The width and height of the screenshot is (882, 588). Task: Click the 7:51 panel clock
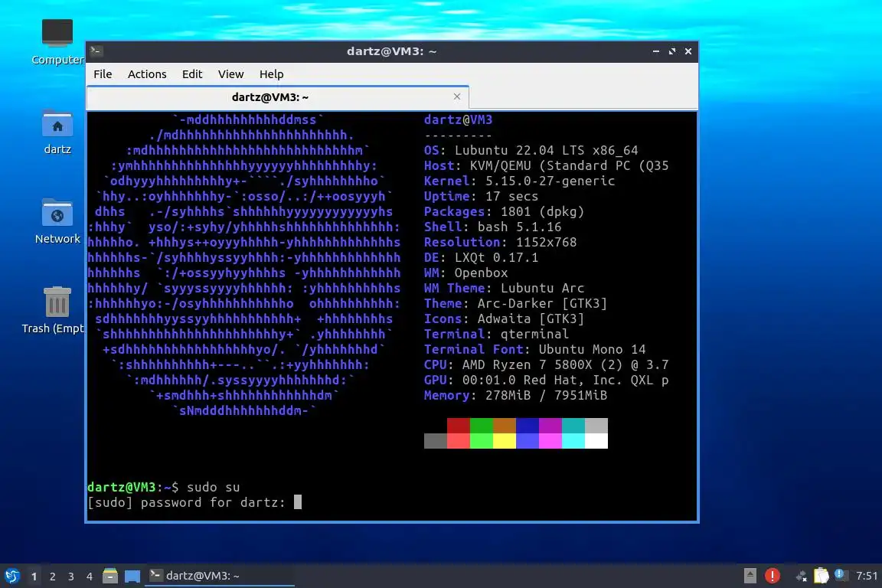click(x=866, y=576)
